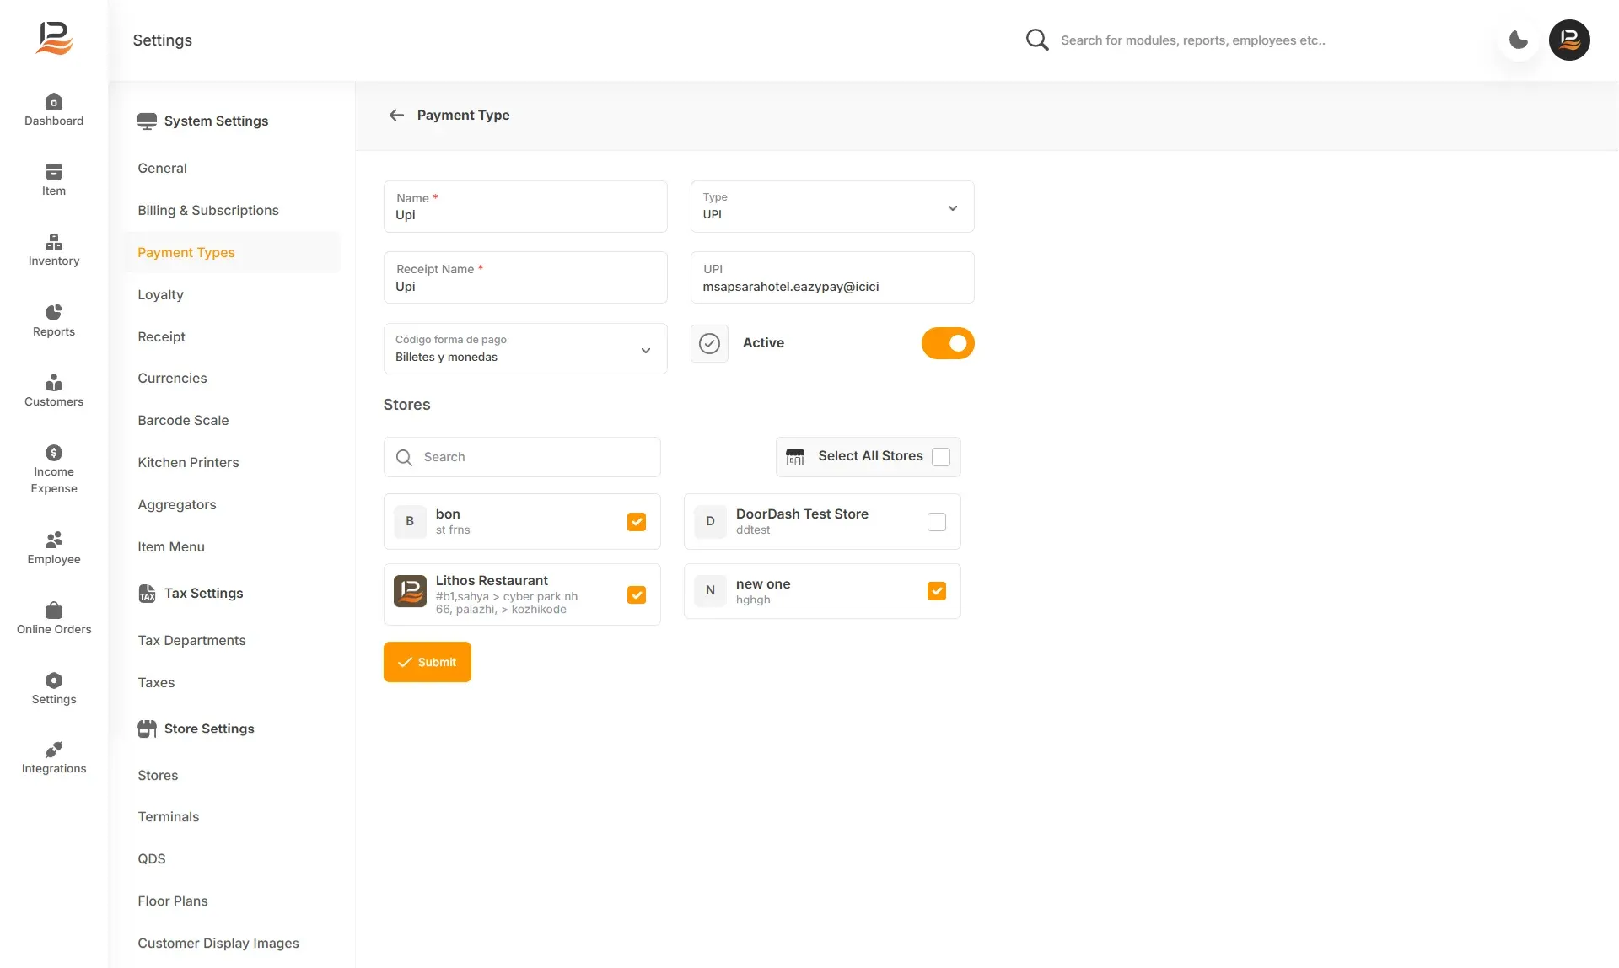Viewport: 1619px width, 968px height.
Task: Open the Dashboard icon in sidebar
Action: pyautogui.click(x=54, y=102)
